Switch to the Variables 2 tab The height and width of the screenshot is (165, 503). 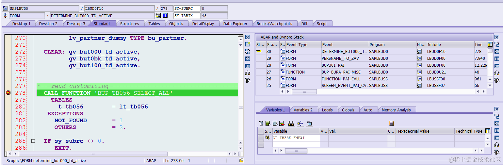tap(303, 110)
